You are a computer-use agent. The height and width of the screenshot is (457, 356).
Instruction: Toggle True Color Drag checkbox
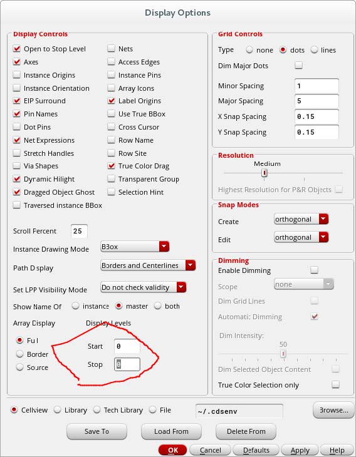(x=111, y=166)
